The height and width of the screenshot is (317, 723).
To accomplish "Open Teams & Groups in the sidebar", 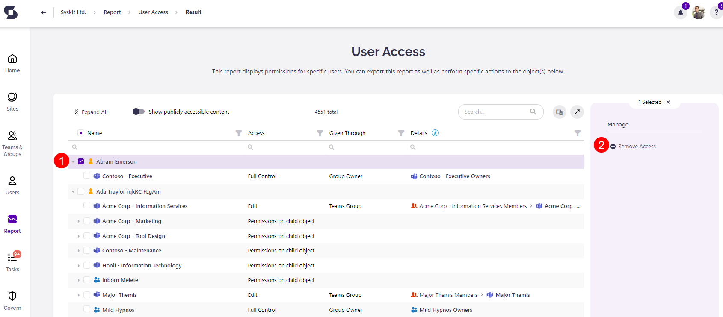I will pyautogui.click(x=12, y=144).
